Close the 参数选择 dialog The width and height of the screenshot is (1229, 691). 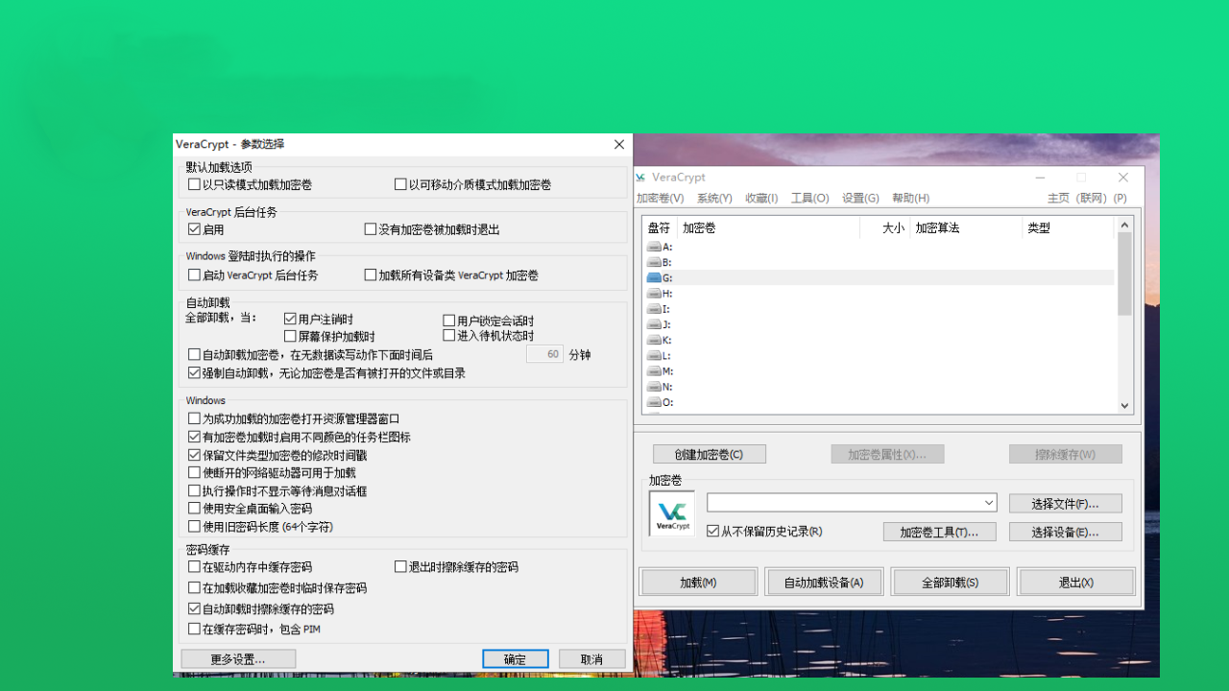(619, 144)
